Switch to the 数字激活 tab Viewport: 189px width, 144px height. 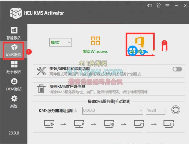14,67
